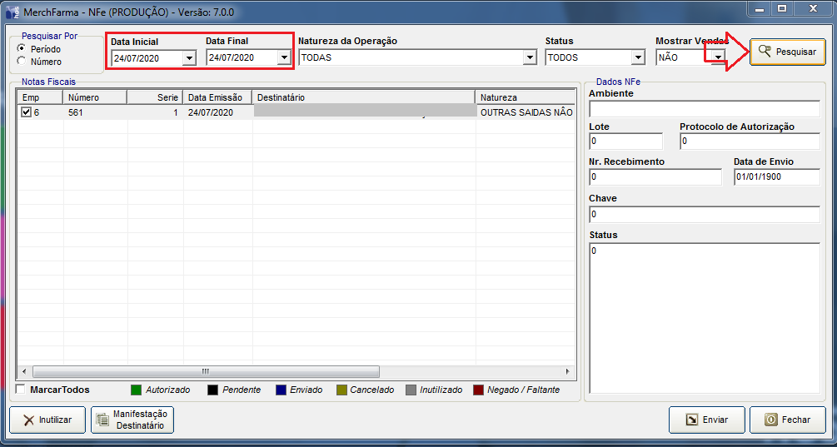
Task: Click the Pesquisar search button
Action: [787, 52]
